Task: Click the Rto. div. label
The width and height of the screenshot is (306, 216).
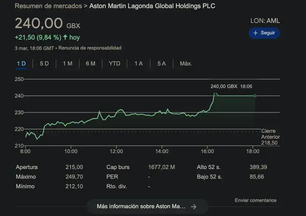Action: point(116,186)
